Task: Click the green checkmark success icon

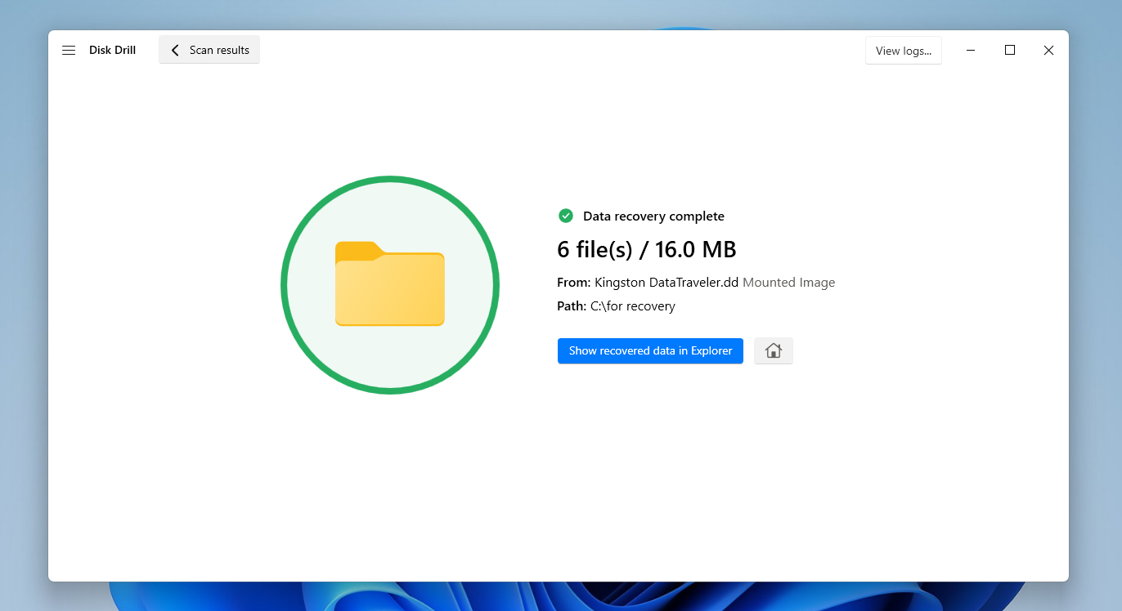Action: 565,216
